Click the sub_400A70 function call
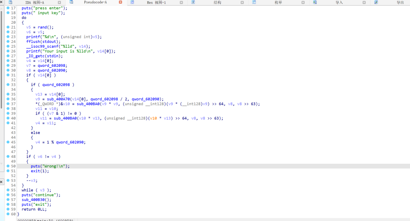410x221 pixels. [x=56, y=99]
